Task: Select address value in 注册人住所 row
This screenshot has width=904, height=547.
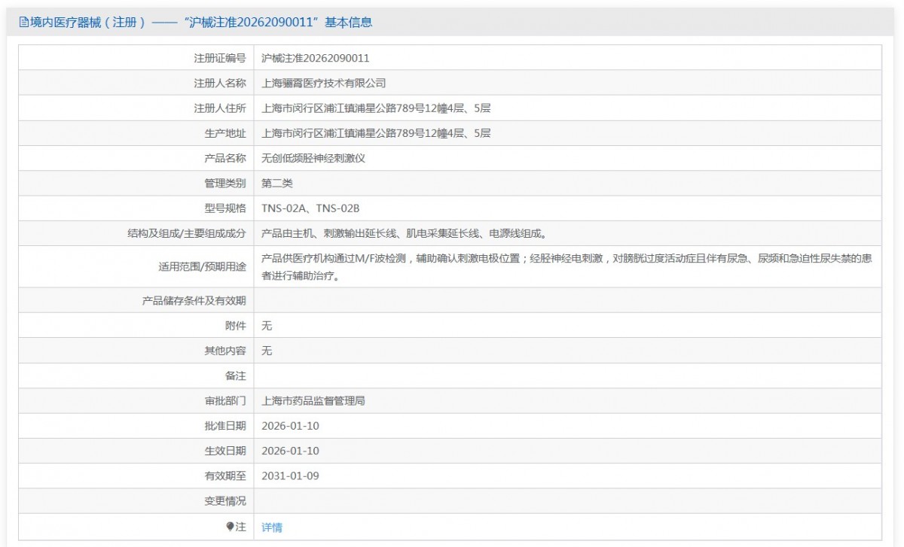Action: (376, 108)
